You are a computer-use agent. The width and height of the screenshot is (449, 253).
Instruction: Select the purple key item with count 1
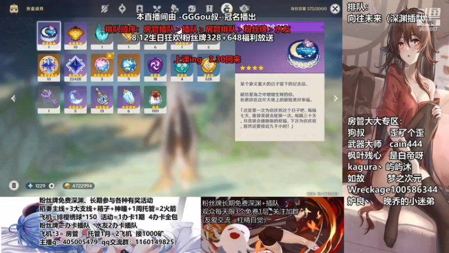49,100
